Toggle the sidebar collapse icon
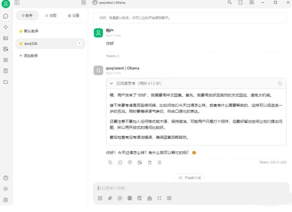The height and width of the screenshot is (212, 292). pos(17,2)
